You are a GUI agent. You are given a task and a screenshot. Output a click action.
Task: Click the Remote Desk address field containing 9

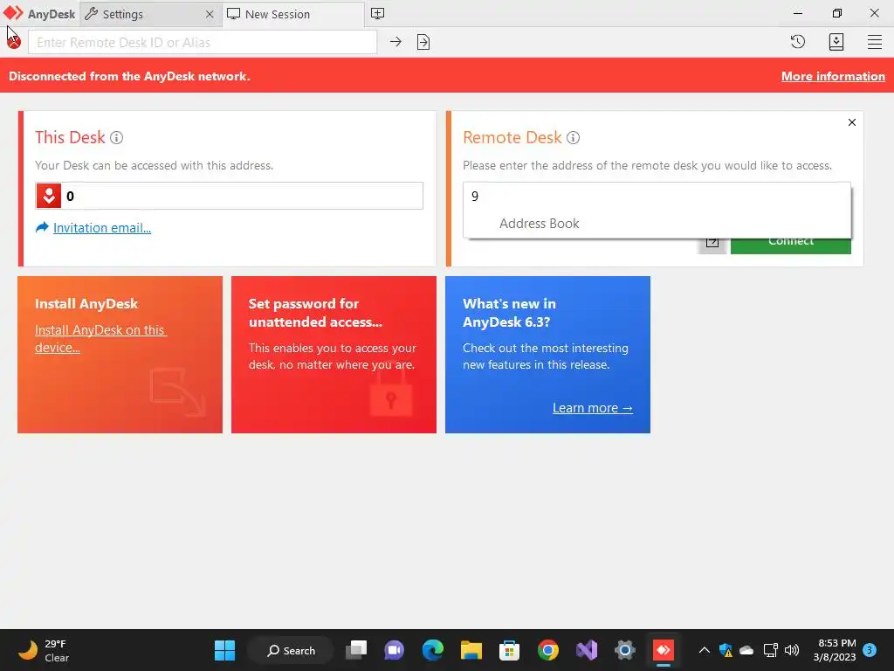point(657,197)
